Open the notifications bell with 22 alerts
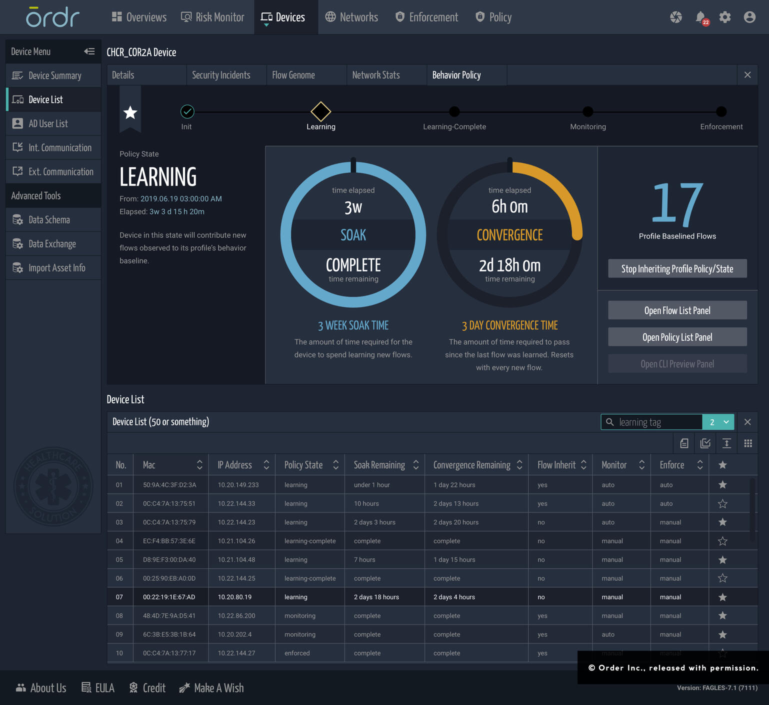Image resolution: width=769 pixels, height=705 pixels. point(701,16)
